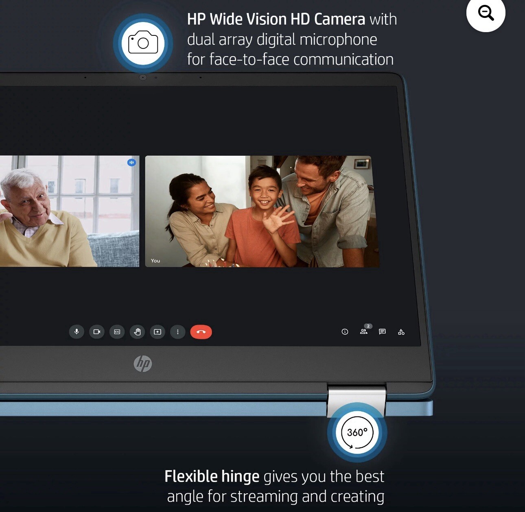Click the "Flexible hinge" caption text
525x512 pixels.
[x=212, y=476]
